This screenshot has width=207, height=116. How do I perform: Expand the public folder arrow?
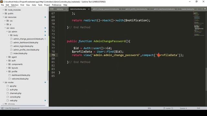point(3,14)
